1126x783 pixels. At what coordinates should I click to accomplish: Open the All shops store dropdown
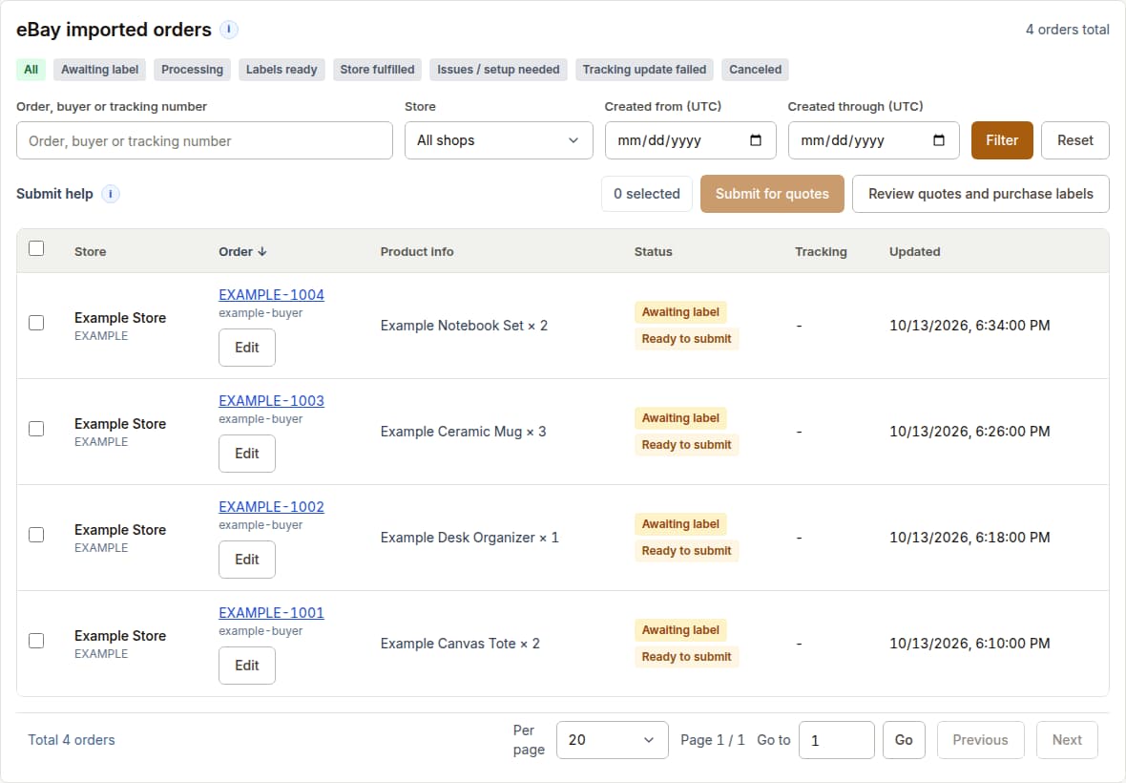pyautogui.click(x=498, y=140)
